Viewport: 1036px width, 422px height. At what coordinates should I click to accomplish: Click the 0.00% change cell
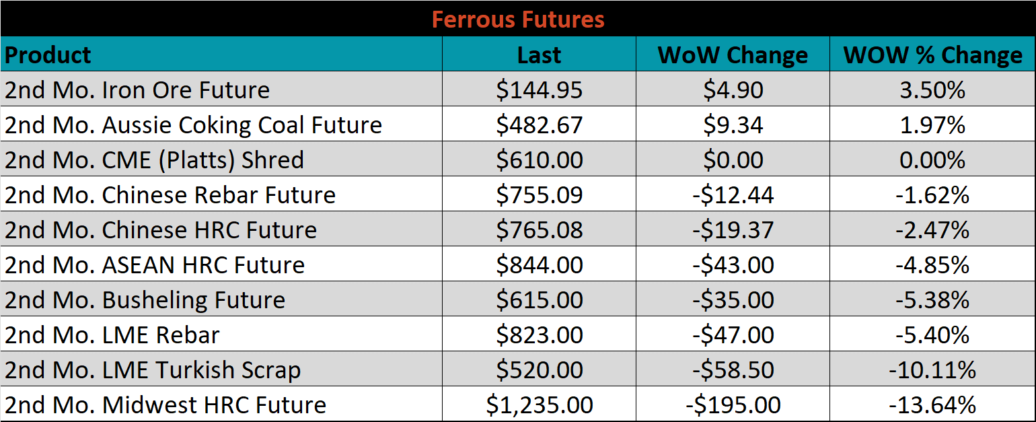[932, 160]
